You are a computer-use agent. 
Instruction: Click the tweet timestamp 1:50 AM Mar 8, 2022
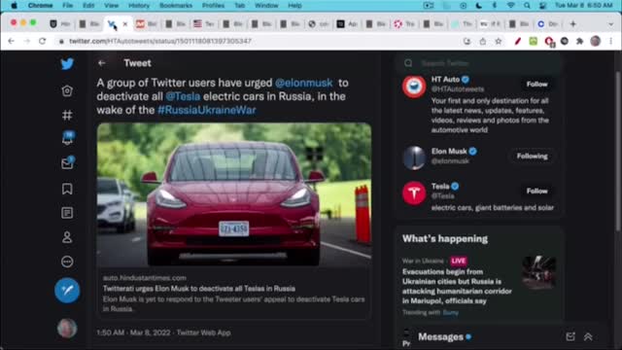point(133,332)
